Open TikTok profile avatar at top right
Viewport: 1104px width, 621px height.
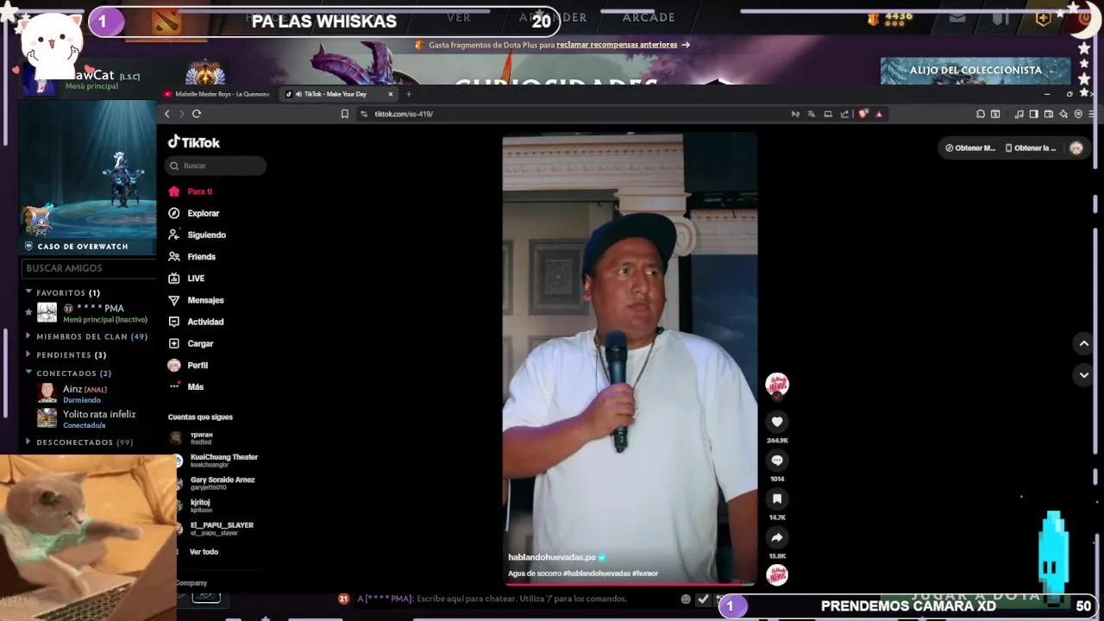pyautogui.click(x=1076, y=148)
